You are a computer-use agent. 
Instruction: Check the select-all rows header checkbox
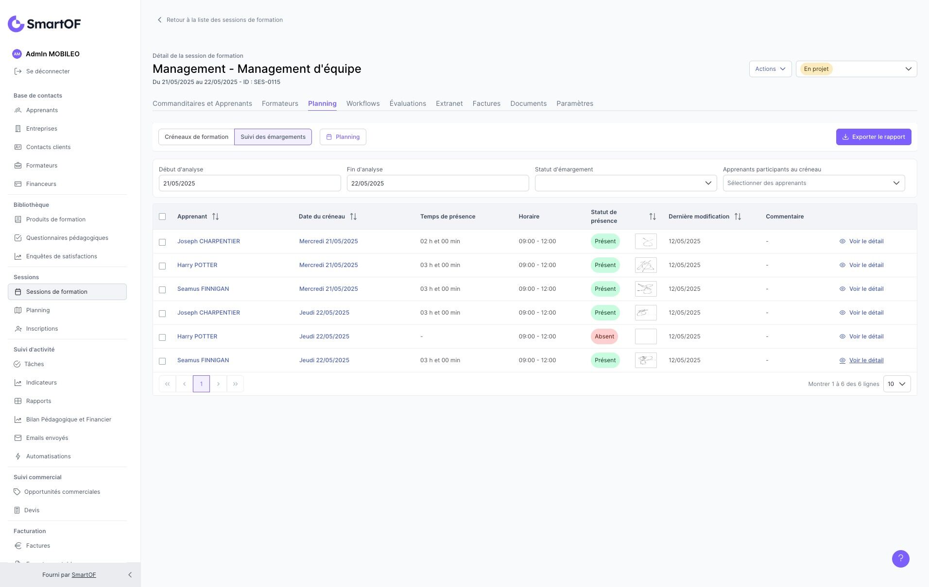pos(162,217)
